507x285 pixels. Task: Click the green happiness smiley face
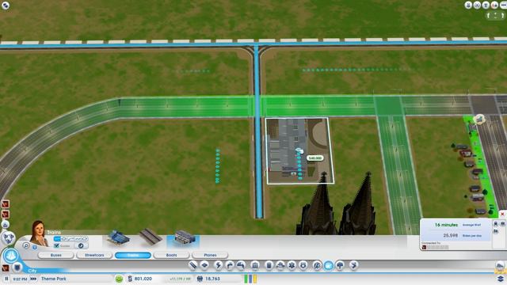pos(119,279)
